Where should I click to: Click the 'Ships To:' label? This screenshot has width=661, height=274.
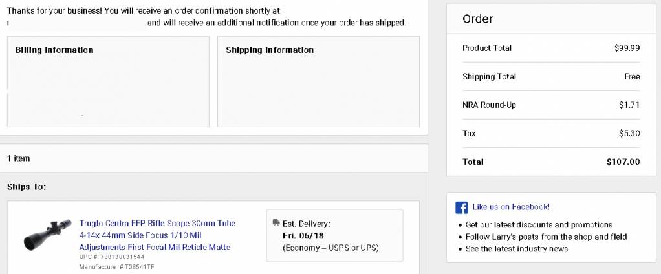pyautogui.click(x=27, y=187)
